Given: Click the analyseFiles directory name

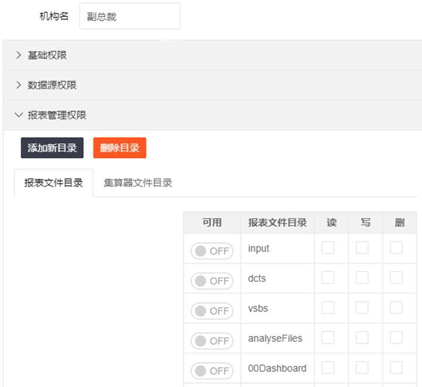Looking at the screenshot, I should (x=275, y=338).
